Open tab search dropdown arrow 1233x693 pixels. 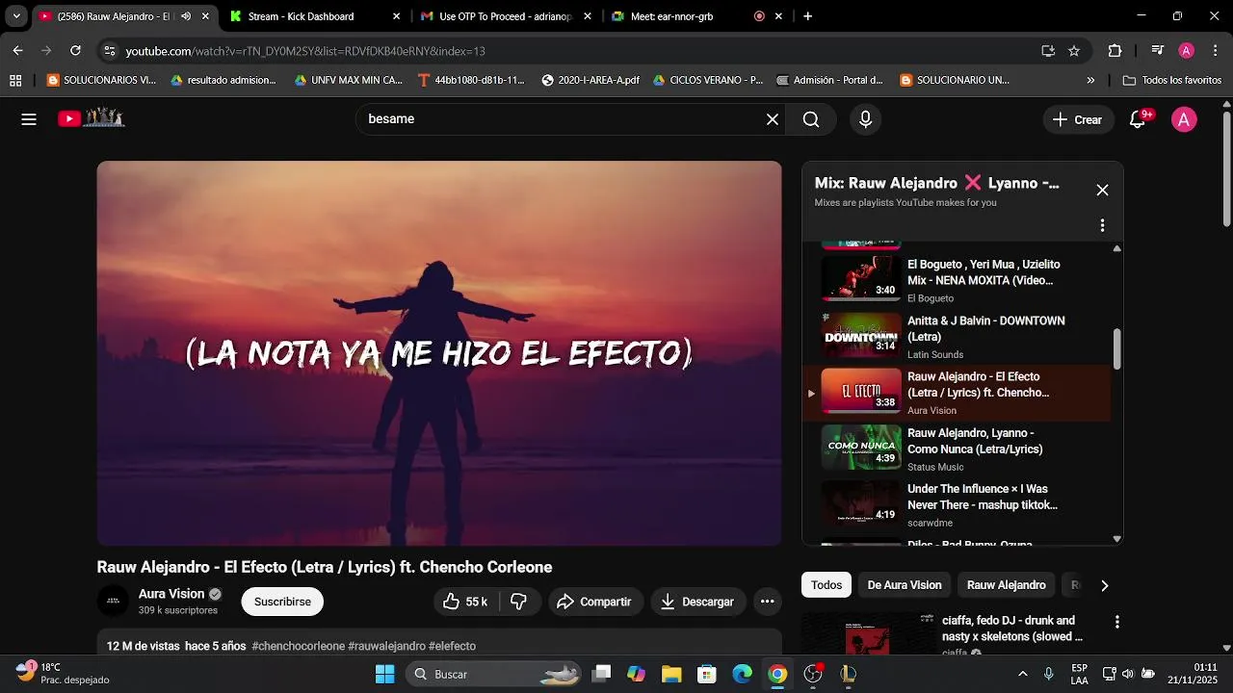tap(16, 16)
